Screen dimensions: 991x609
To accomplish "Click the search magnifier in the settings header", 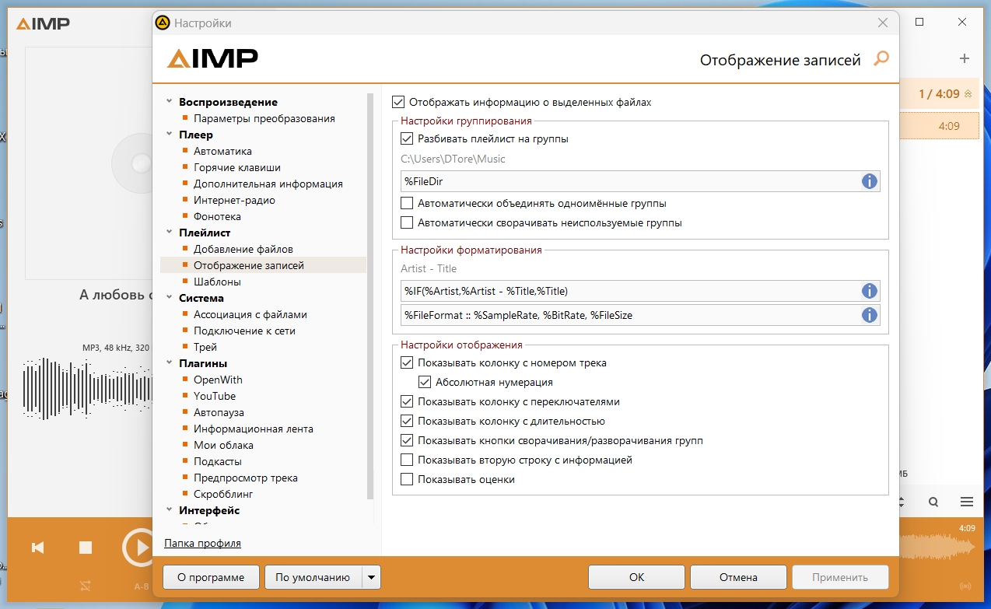I will [881, 58].
